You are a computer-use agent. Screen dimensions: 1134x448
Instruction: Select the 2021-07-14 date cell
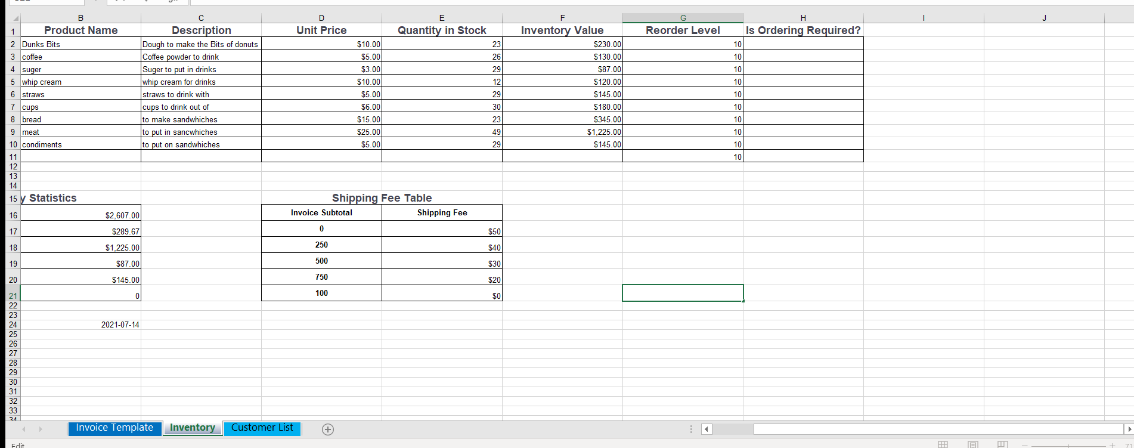(81, 325)
